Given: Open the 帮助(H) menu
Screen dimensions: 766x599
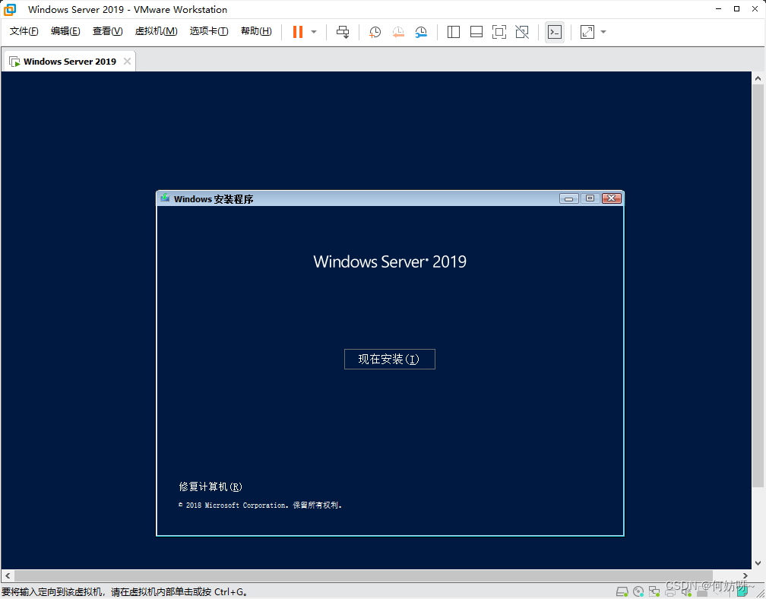Looking at the screenshot, I should tap(257, 31).
